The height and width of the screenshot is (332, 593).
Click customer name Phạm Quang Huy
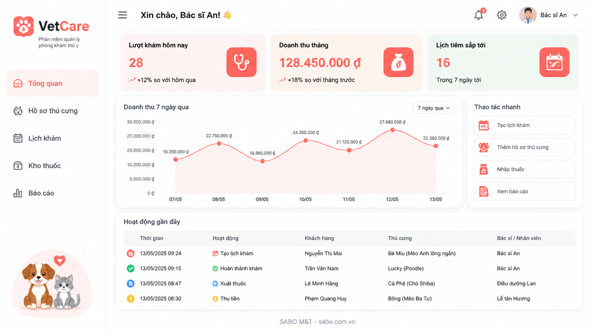tap(326, 298)
